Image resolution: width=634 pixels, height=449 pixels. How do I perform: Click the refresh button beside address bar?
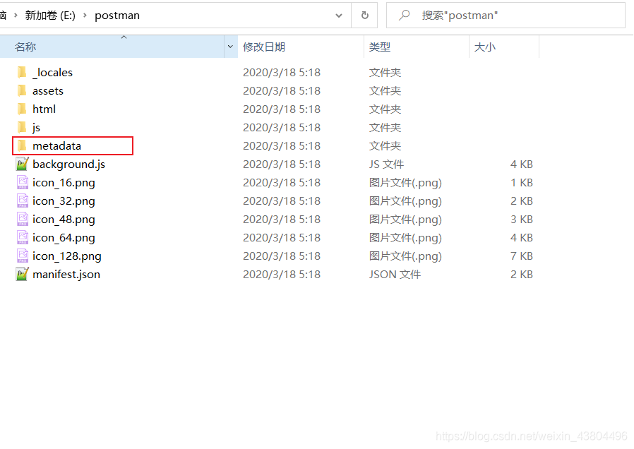coord(365,16)
